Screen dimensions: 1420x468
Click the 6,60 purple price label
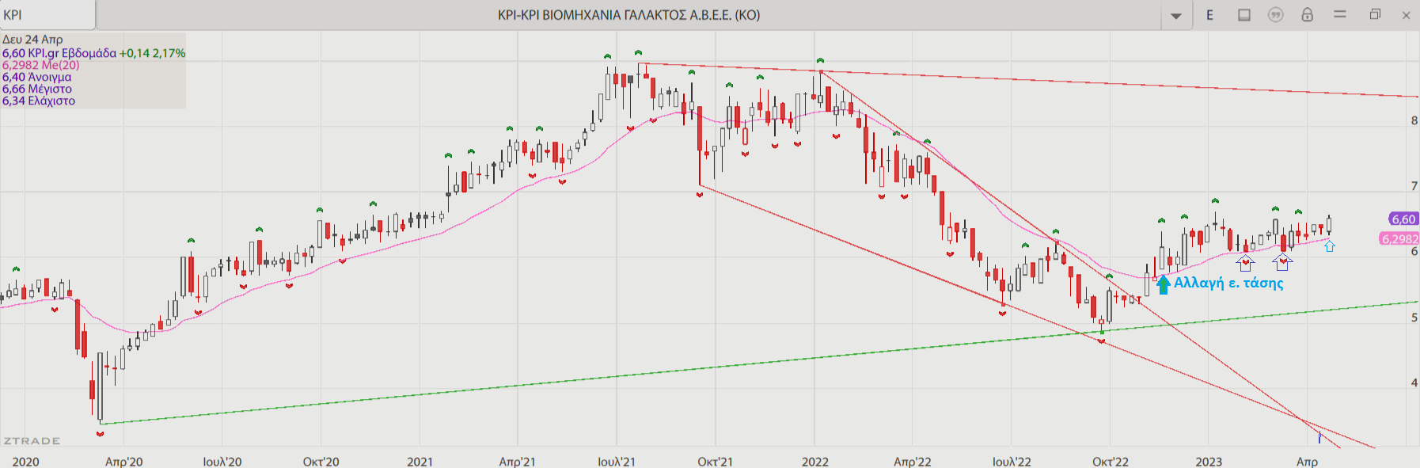pyautogui.click(x=1403, y=219)
